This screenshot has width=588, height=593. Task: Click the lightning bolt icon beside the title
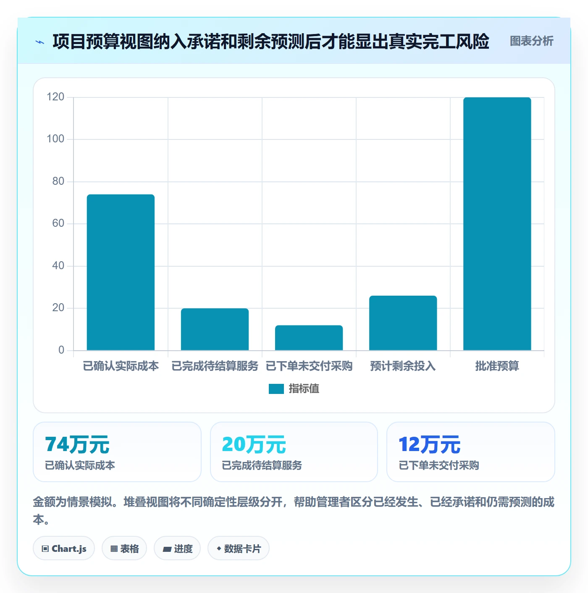pos(40,42)
